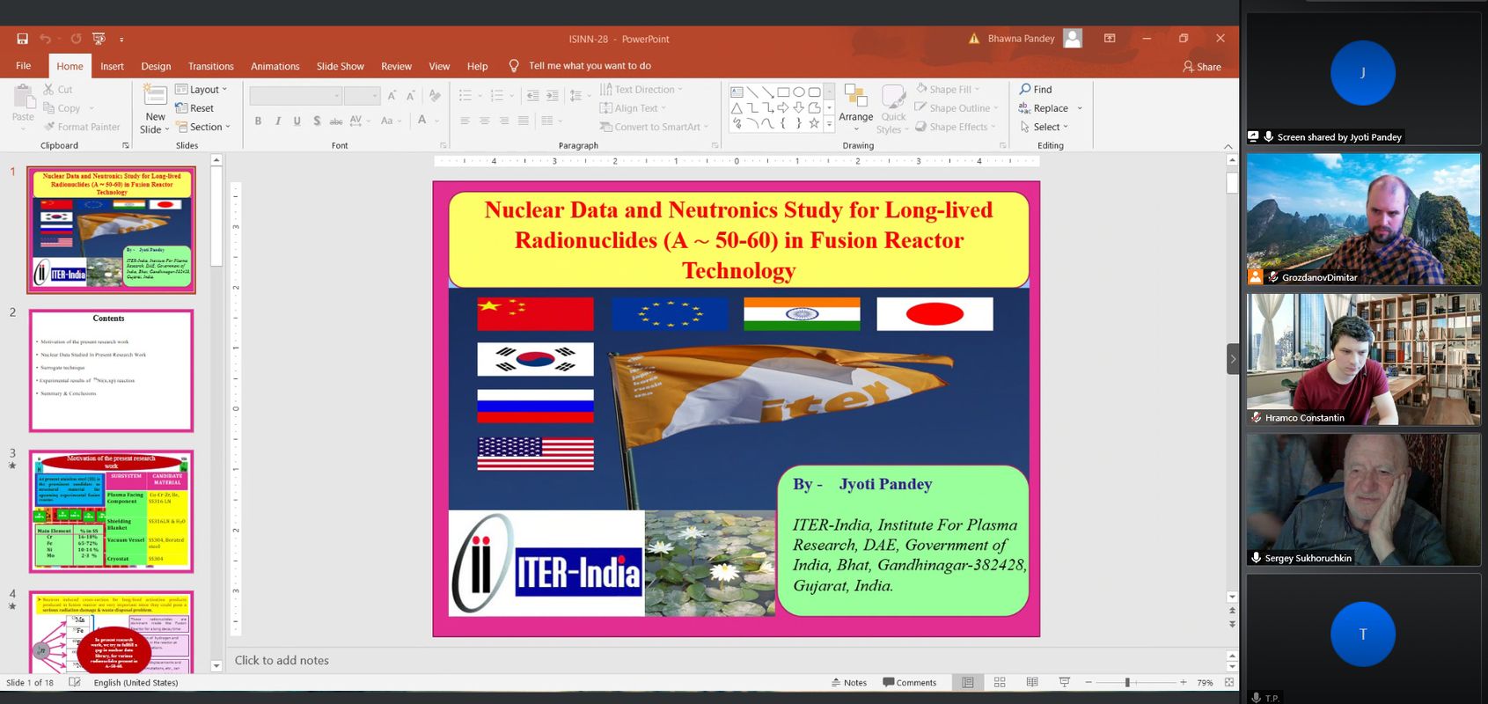
Task: Click the Cut command
Action: point(57,89)
